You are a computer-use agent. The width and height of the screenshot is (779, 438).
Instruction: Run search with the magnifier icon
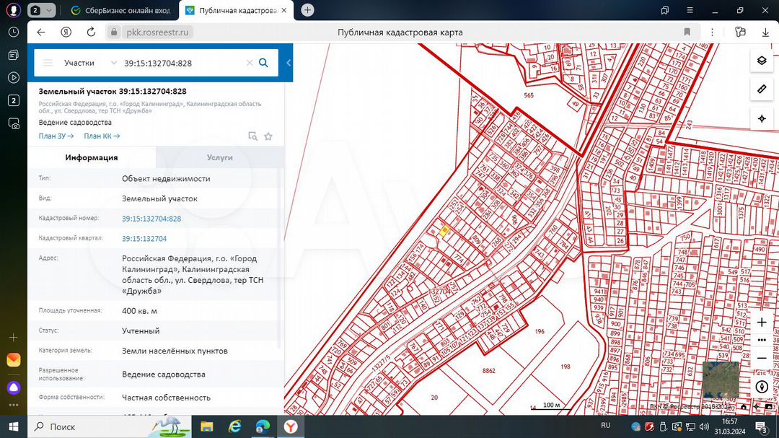click(x=264, y=63)
